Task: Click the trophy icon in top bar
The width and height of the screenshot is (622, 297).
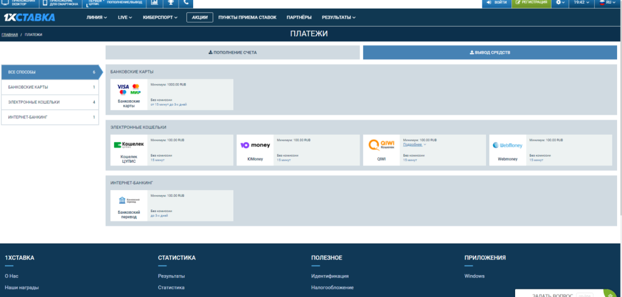Action: (x=171, y=3)
